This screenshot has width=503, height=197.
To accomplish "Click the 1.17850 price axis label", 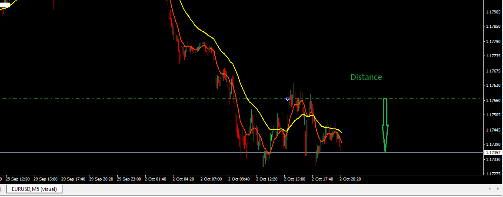I will (x=493, y=27).
